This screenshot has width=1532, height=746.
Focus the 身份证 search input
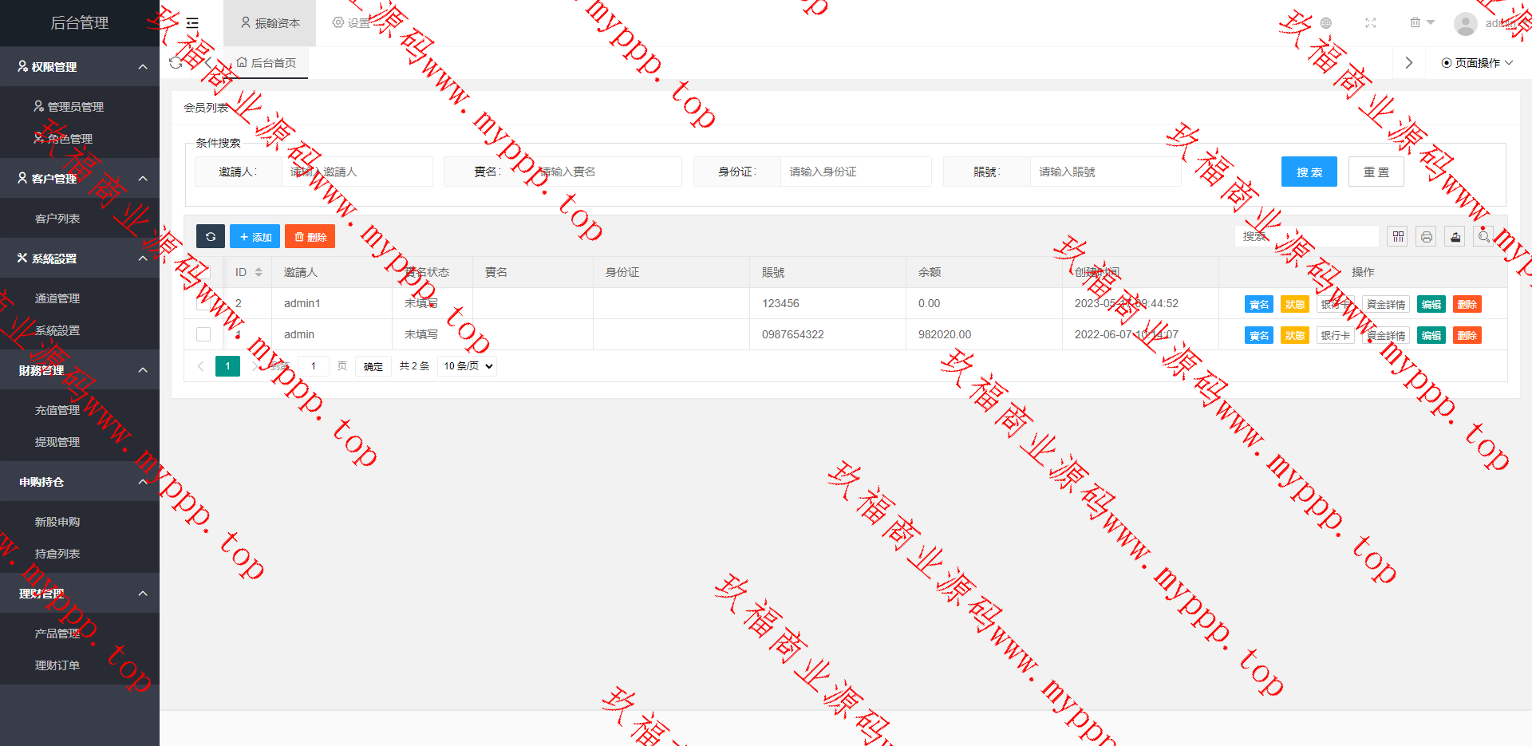(856, 172)
